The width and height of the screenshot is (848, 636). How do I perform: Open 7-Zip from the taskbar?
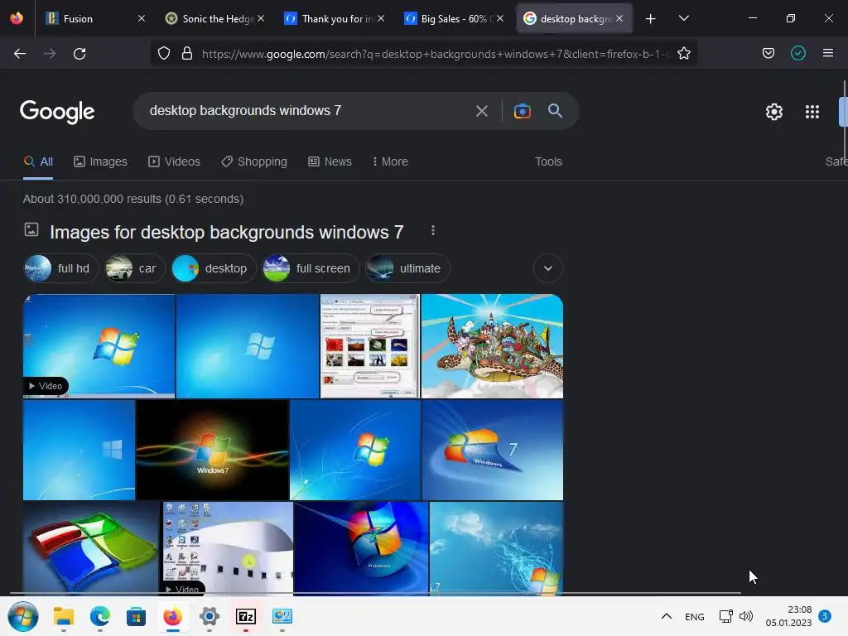(x=246, y=616)
